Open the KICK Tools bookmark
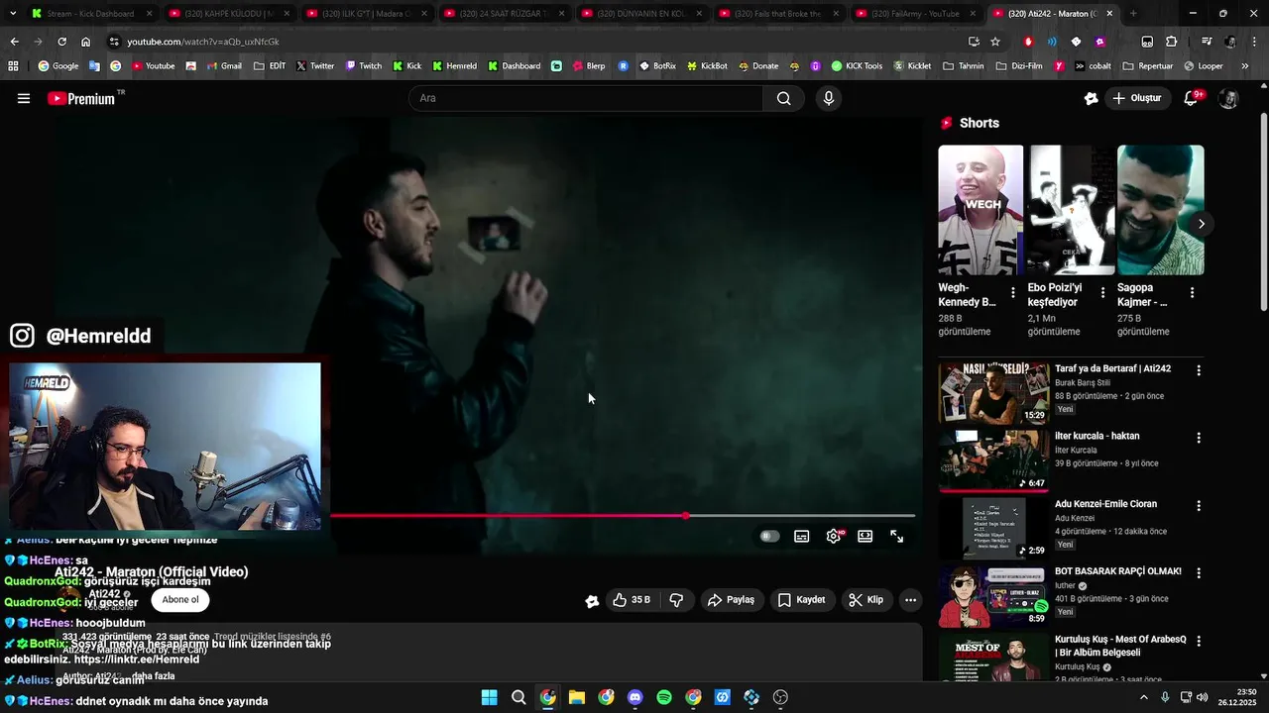Screen dimensions: 1269x713 tap(857, 66)
